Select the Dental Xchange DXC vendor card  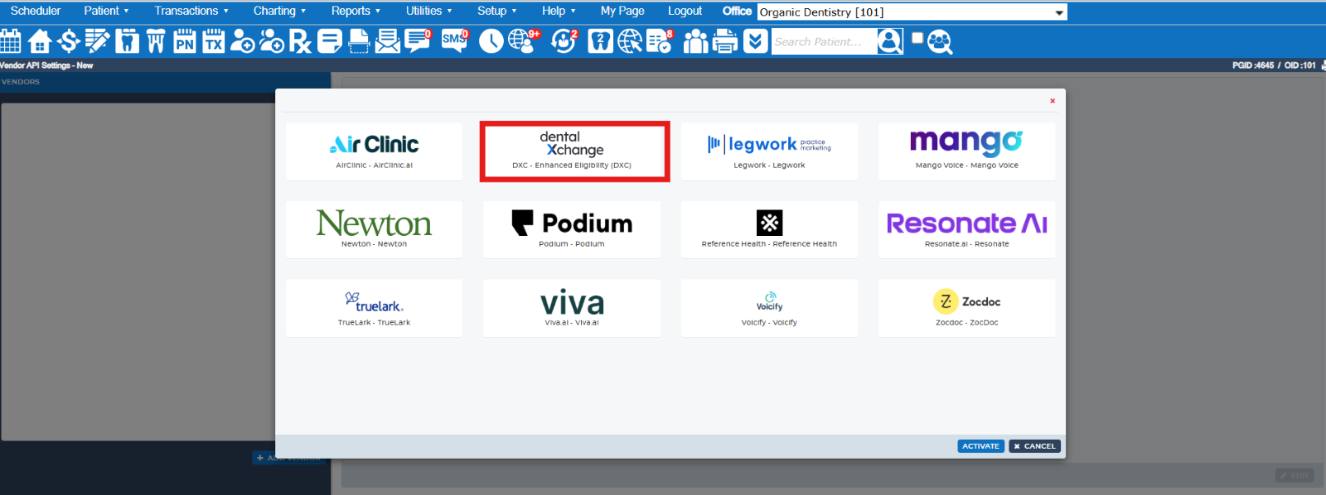click(x=574, y=151)
